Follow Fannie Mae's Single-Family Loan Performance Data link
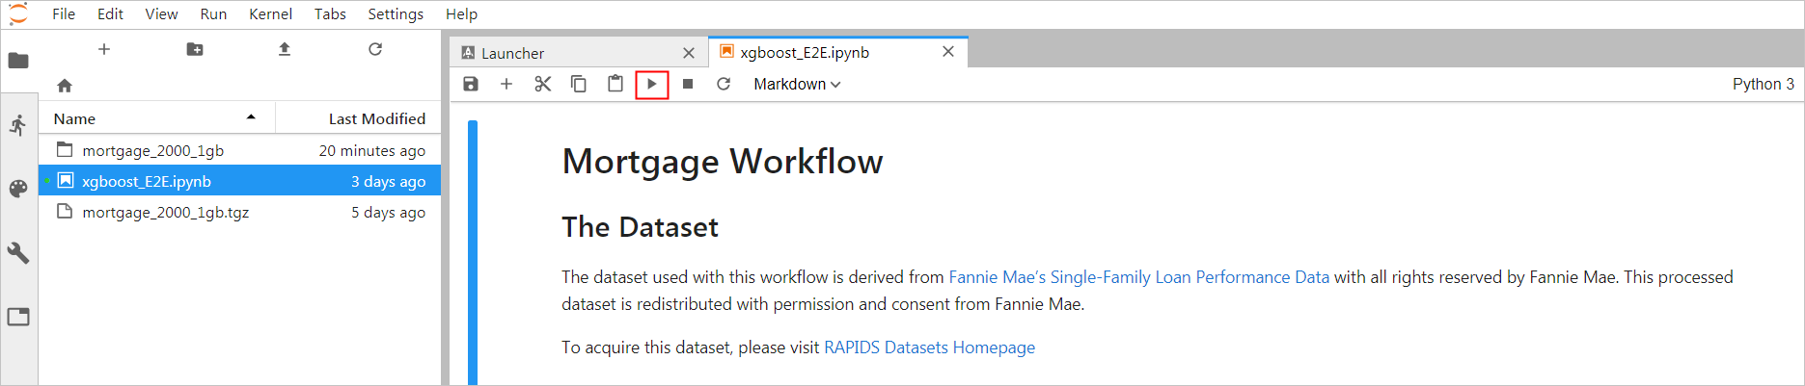Screen dimensions: 1805x386 [1138, 277]
